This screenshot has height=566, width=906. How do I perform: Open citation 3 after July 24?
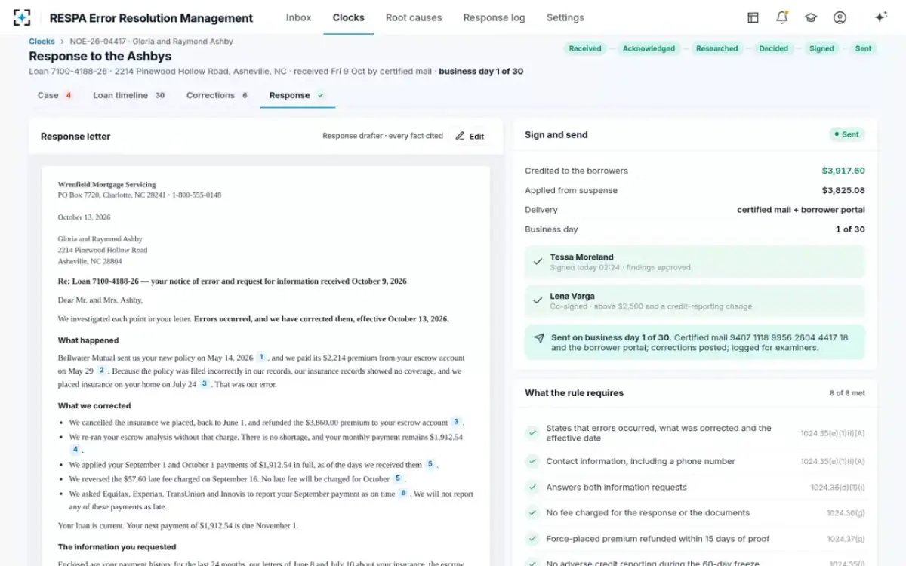click(x=204, y=383)
